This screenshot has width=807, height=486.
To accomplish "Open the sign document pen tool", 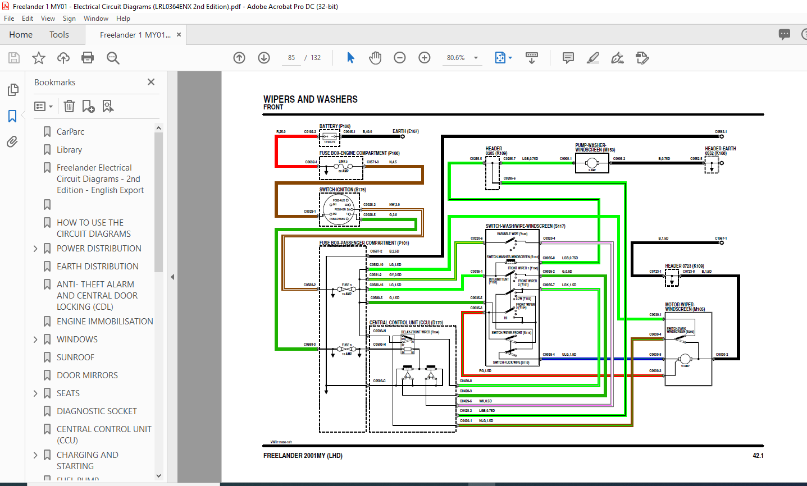I will pos(617,58).
